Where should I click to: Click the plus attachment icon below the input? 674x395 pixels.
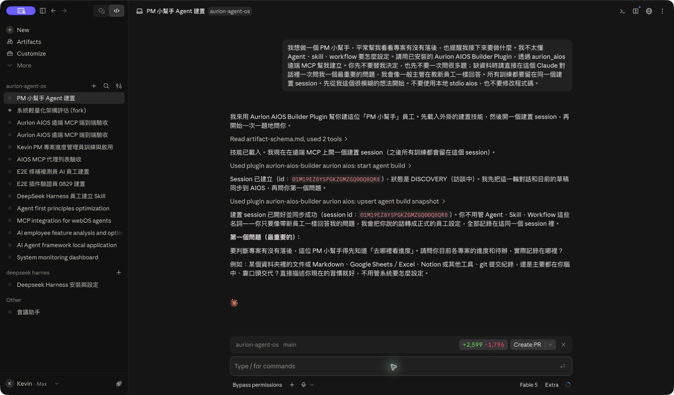pos(292,385)
